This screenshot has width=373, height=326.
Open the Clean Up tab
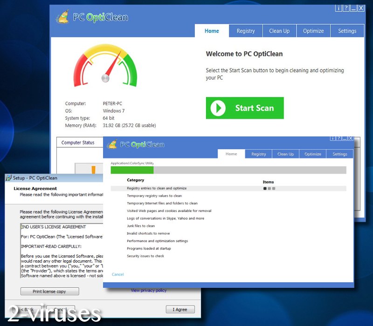[x=279, y=31]
